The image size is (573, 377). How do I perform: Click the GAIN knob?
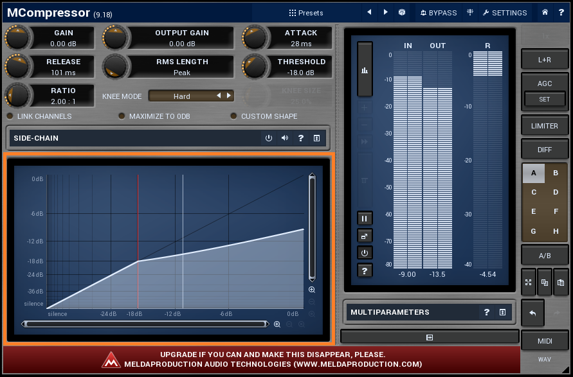coord(17,38)
